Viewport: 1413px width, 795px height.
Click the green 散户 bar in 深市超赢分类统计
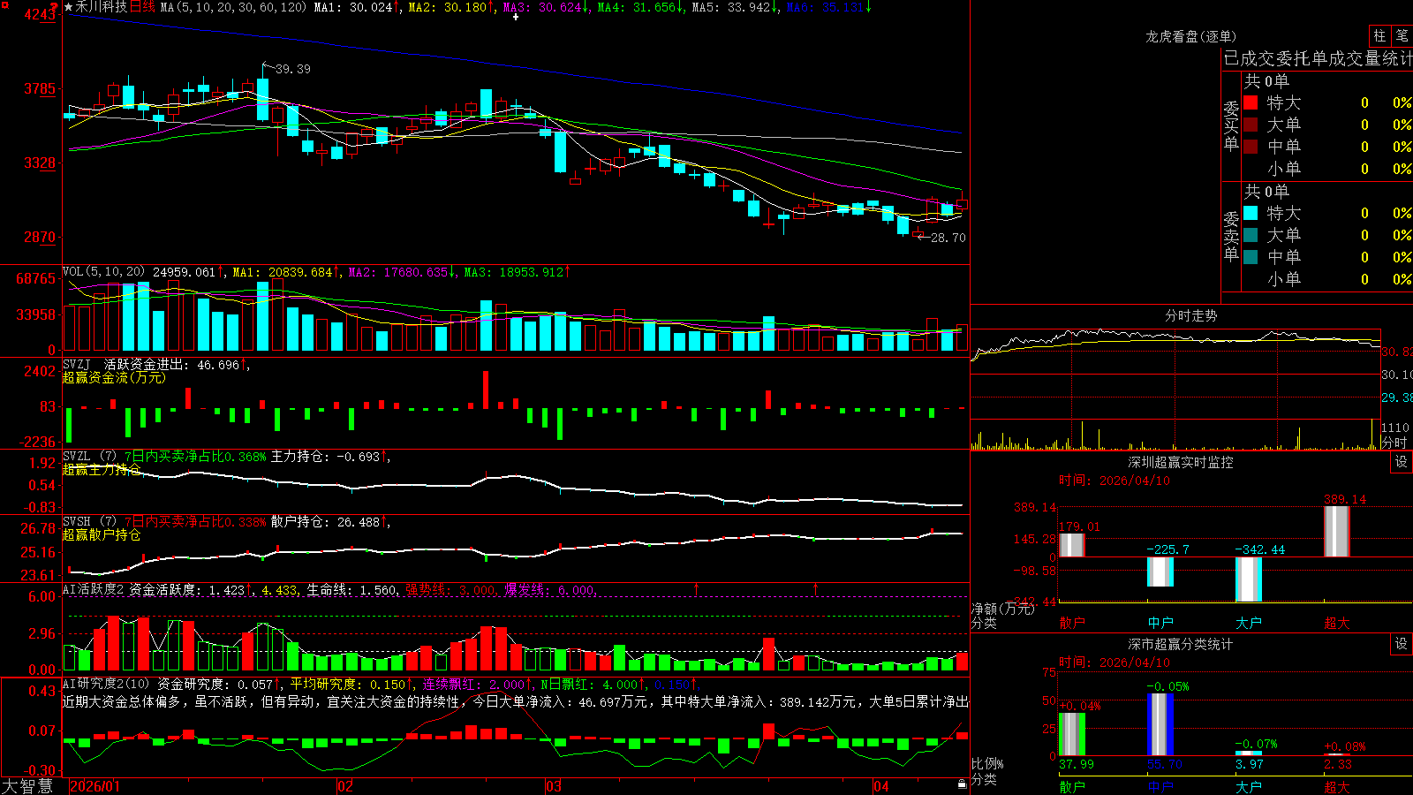pos(1072,734)
